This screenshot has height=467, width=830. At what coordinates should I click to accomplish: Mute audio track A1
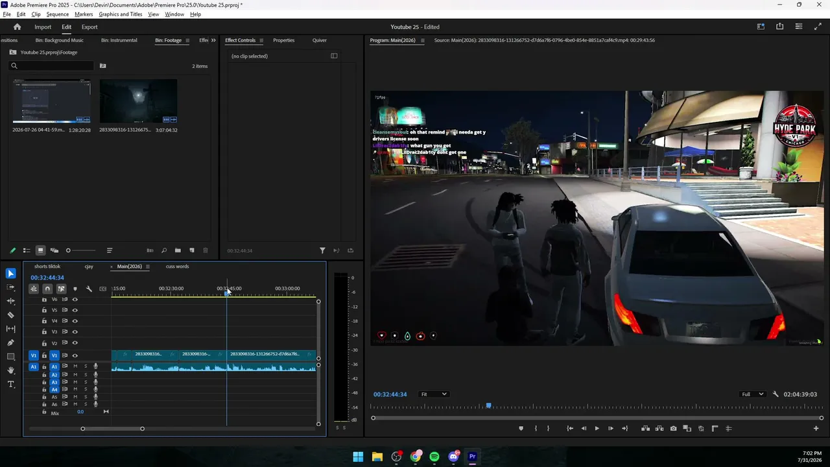coord(75,366)
